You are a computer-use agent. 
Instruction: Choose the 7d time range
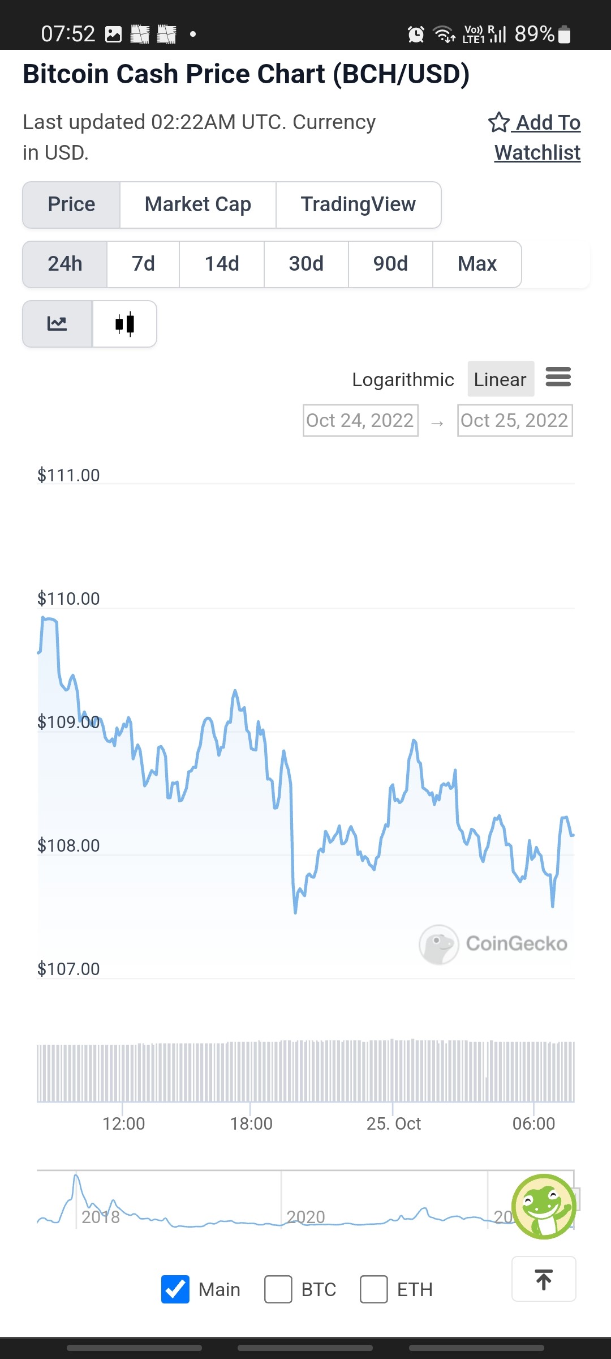click(143, 264)
